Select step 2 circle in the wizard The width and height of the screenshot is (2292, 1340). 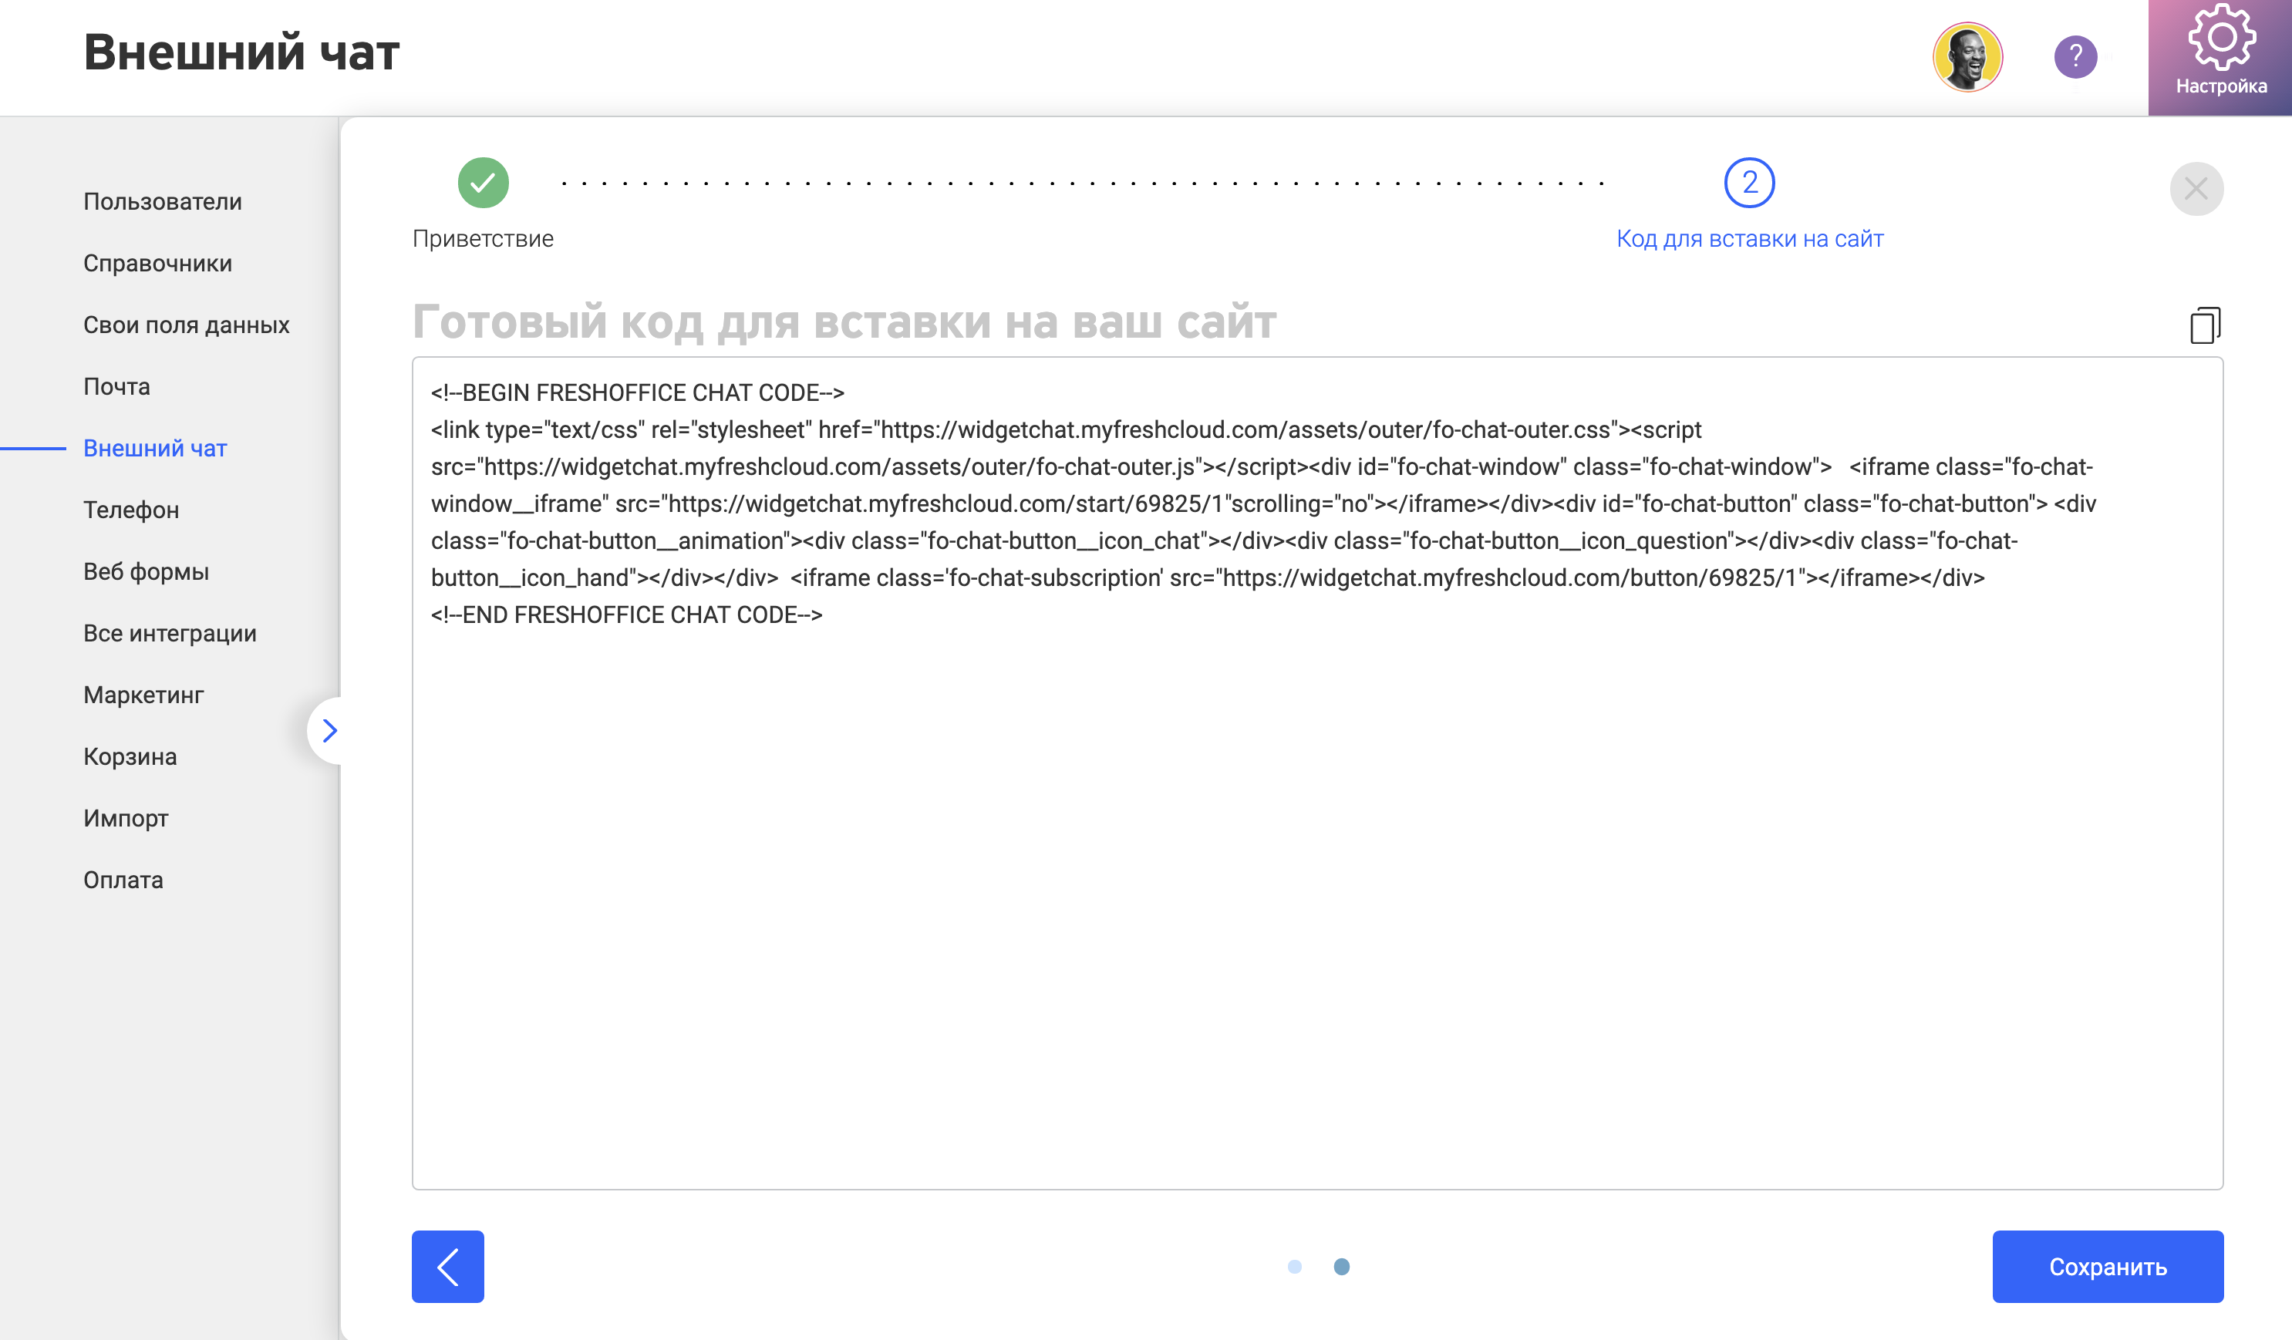click(x=1749, y=183)
